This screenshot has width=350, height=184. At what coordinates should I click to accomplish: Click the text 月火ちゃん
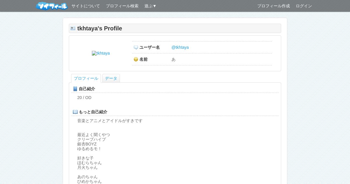[87, 167]
